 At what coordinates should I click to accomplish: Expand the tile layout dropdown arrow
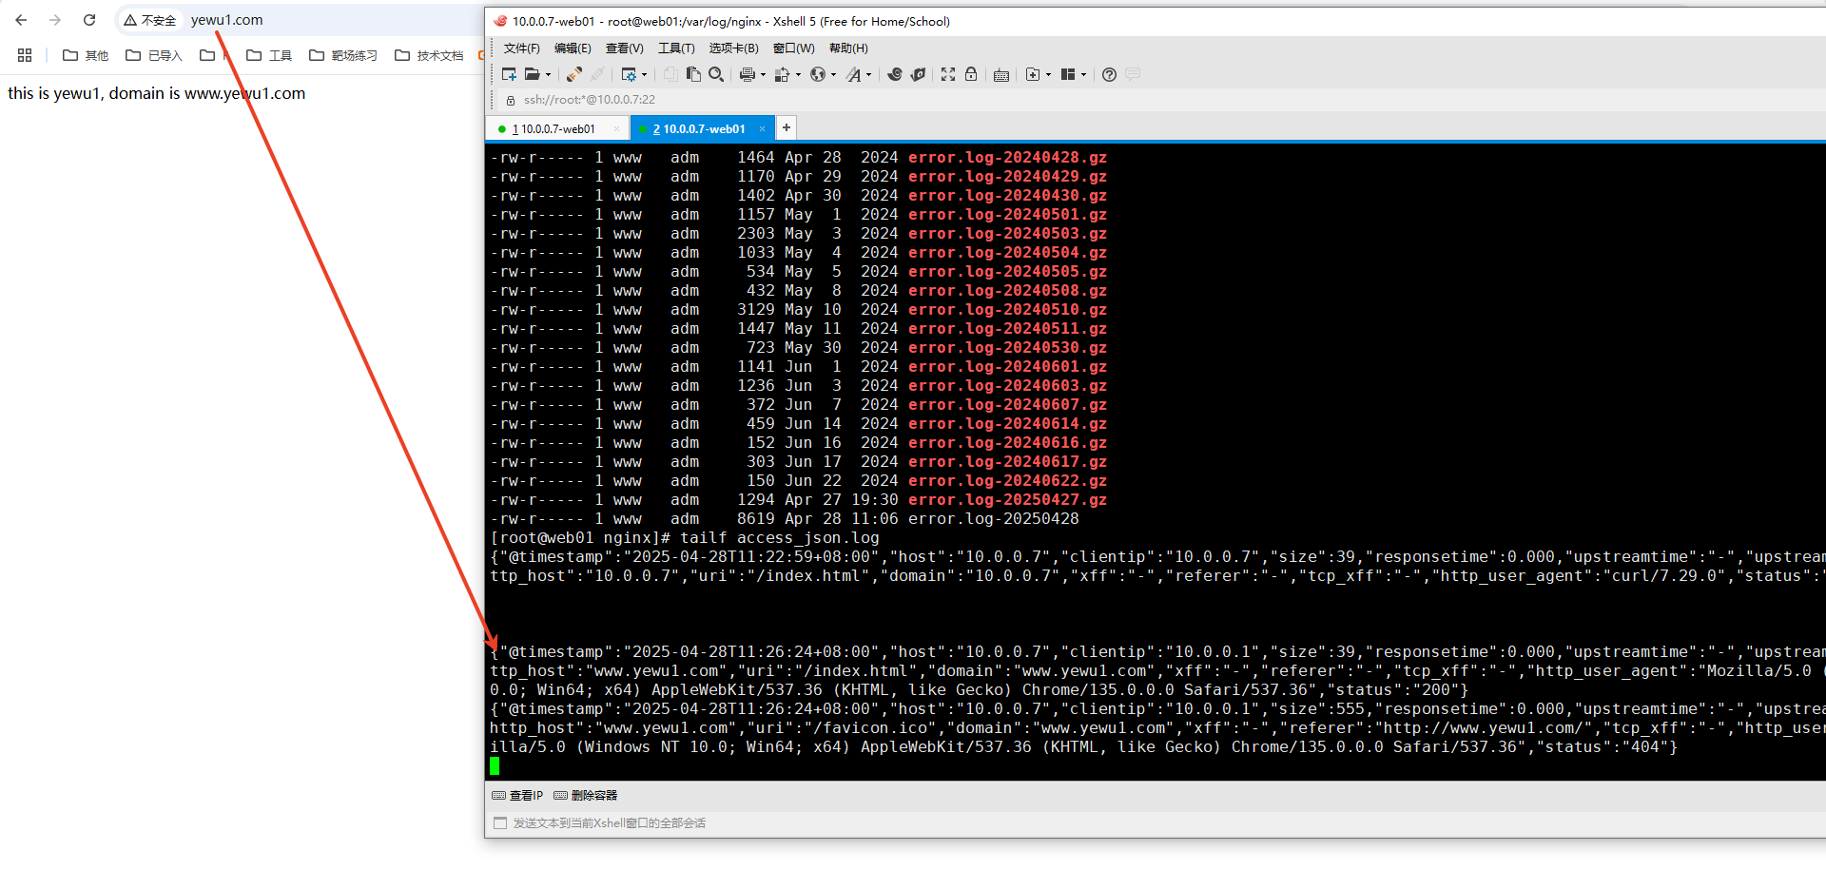[1084, 74]
